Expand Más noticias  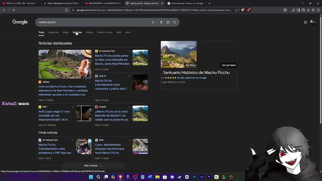[93, 165]
